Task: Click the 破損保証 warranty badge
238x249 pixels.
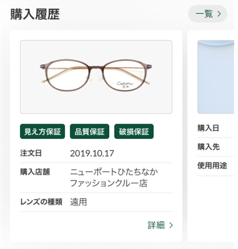Action: point(134,132)
